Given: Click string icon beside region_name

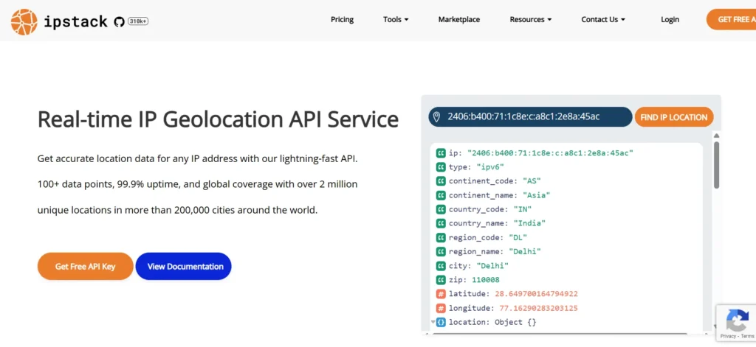Looking at the screenshot, I should [x=441, y=252].
